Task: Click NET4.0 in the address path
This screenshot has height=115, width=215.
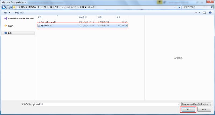Action: (91, 7)
